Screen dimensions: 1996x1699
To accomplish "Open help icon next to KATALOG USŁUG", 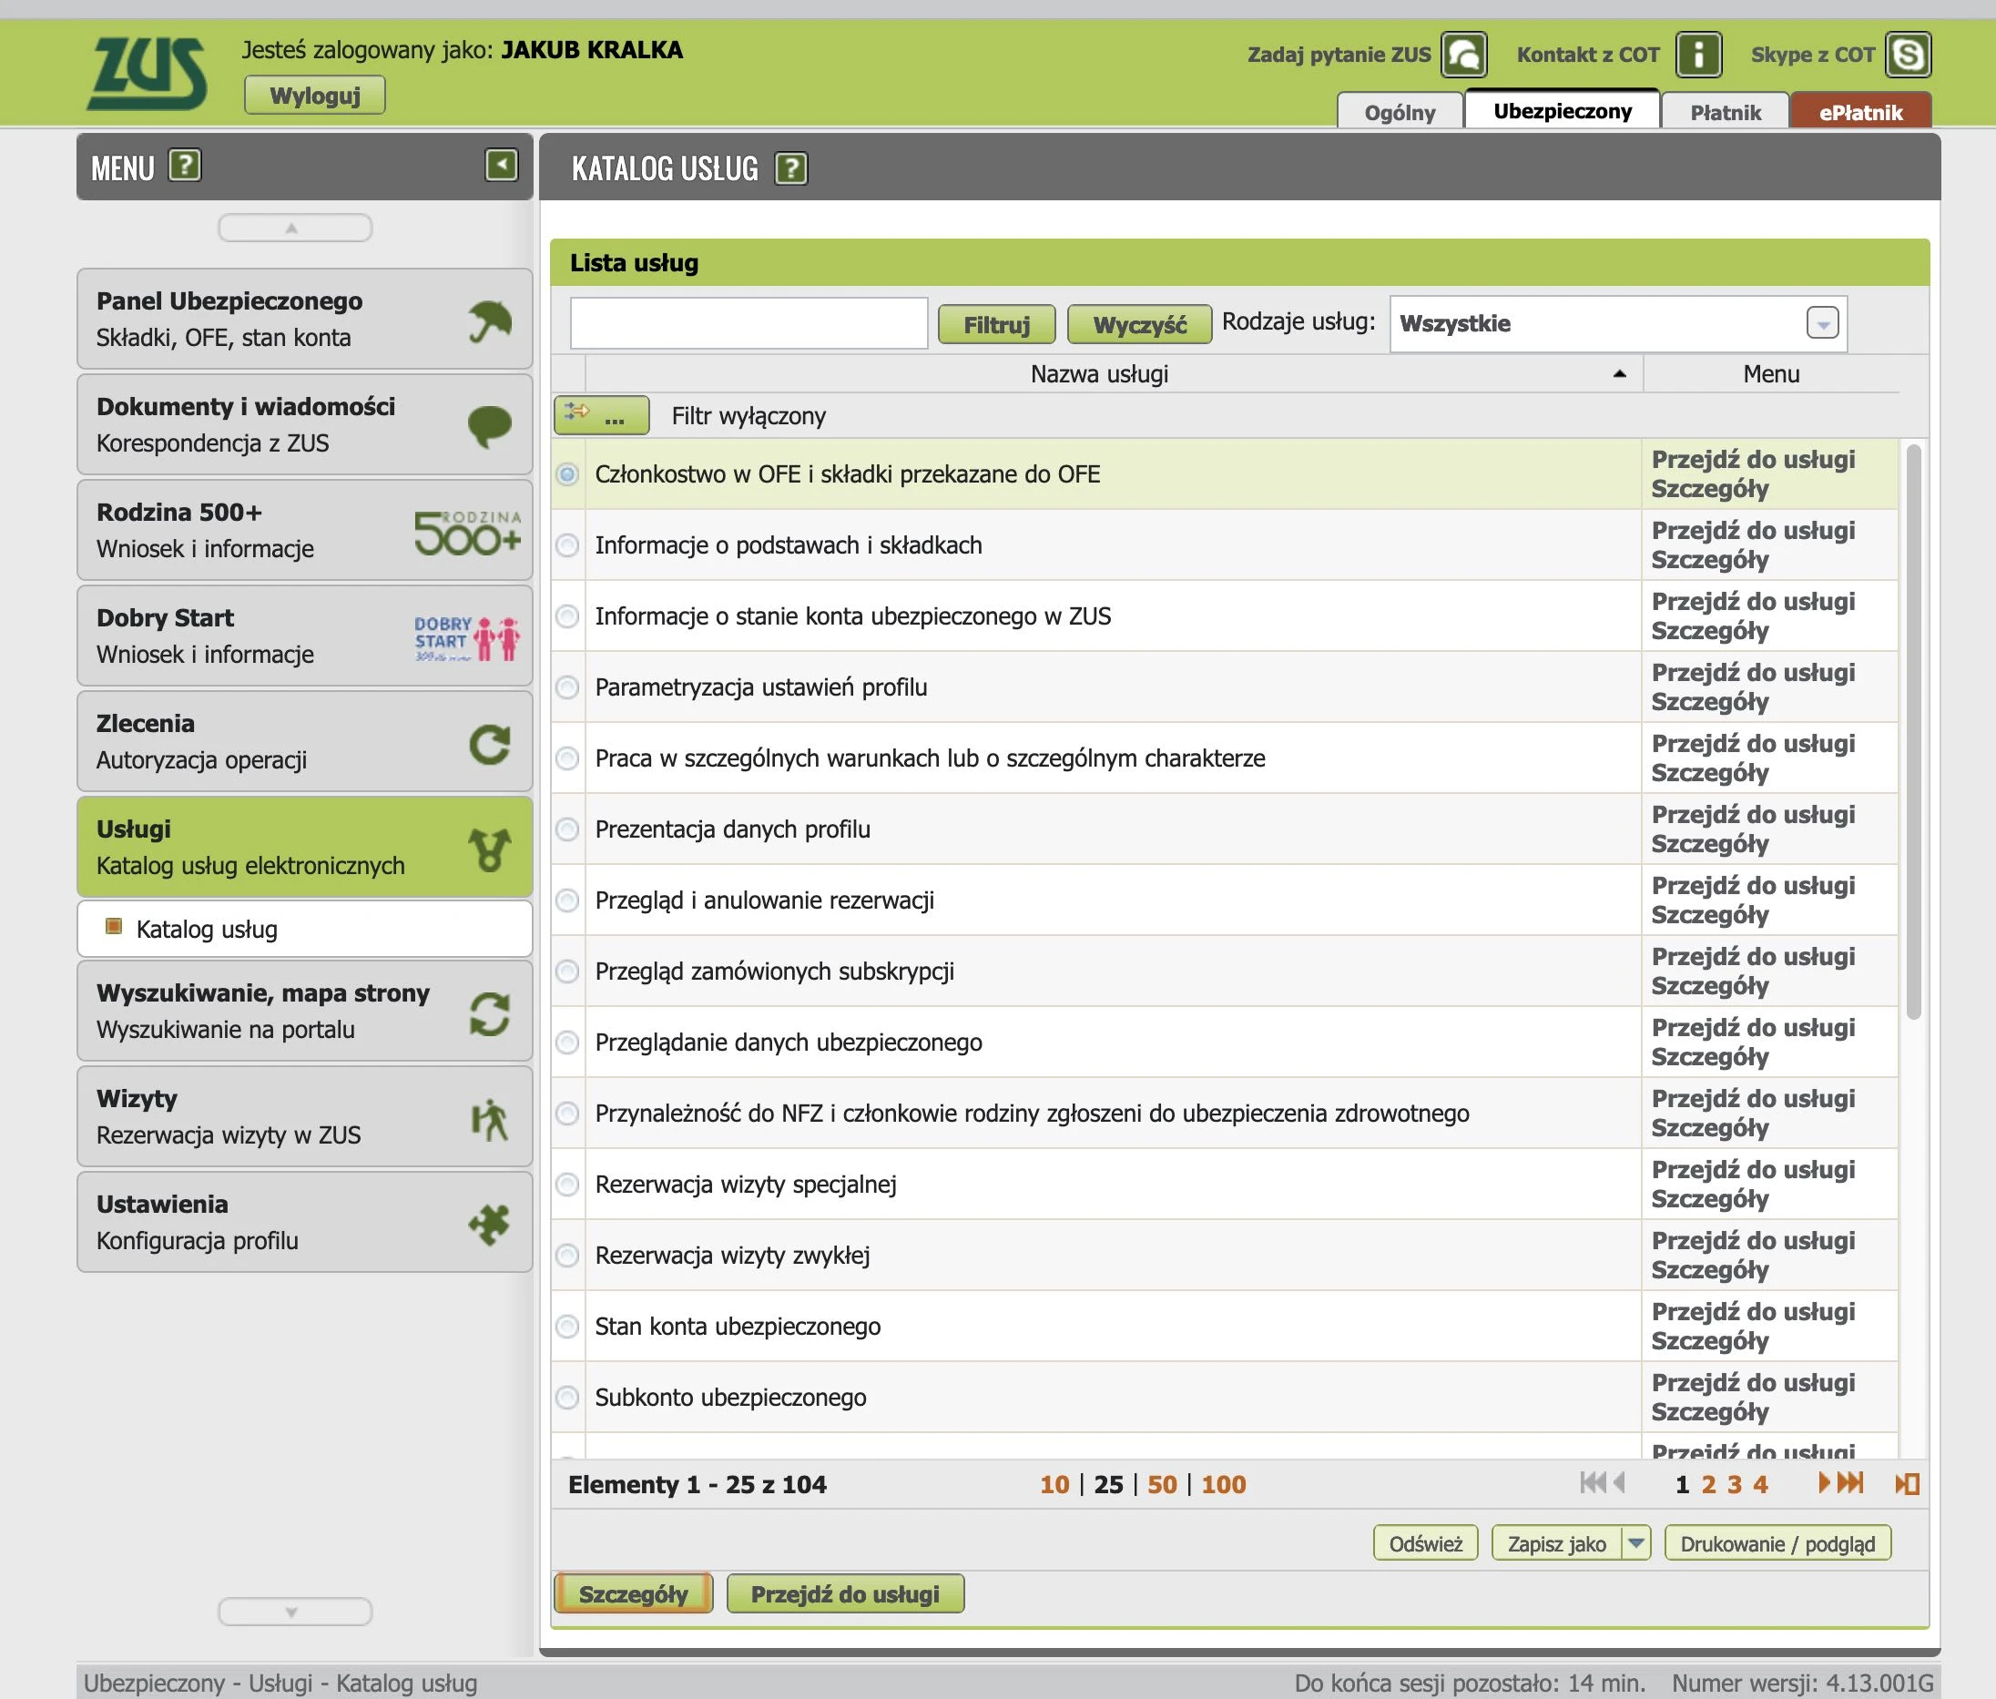I will click(791, 168).
